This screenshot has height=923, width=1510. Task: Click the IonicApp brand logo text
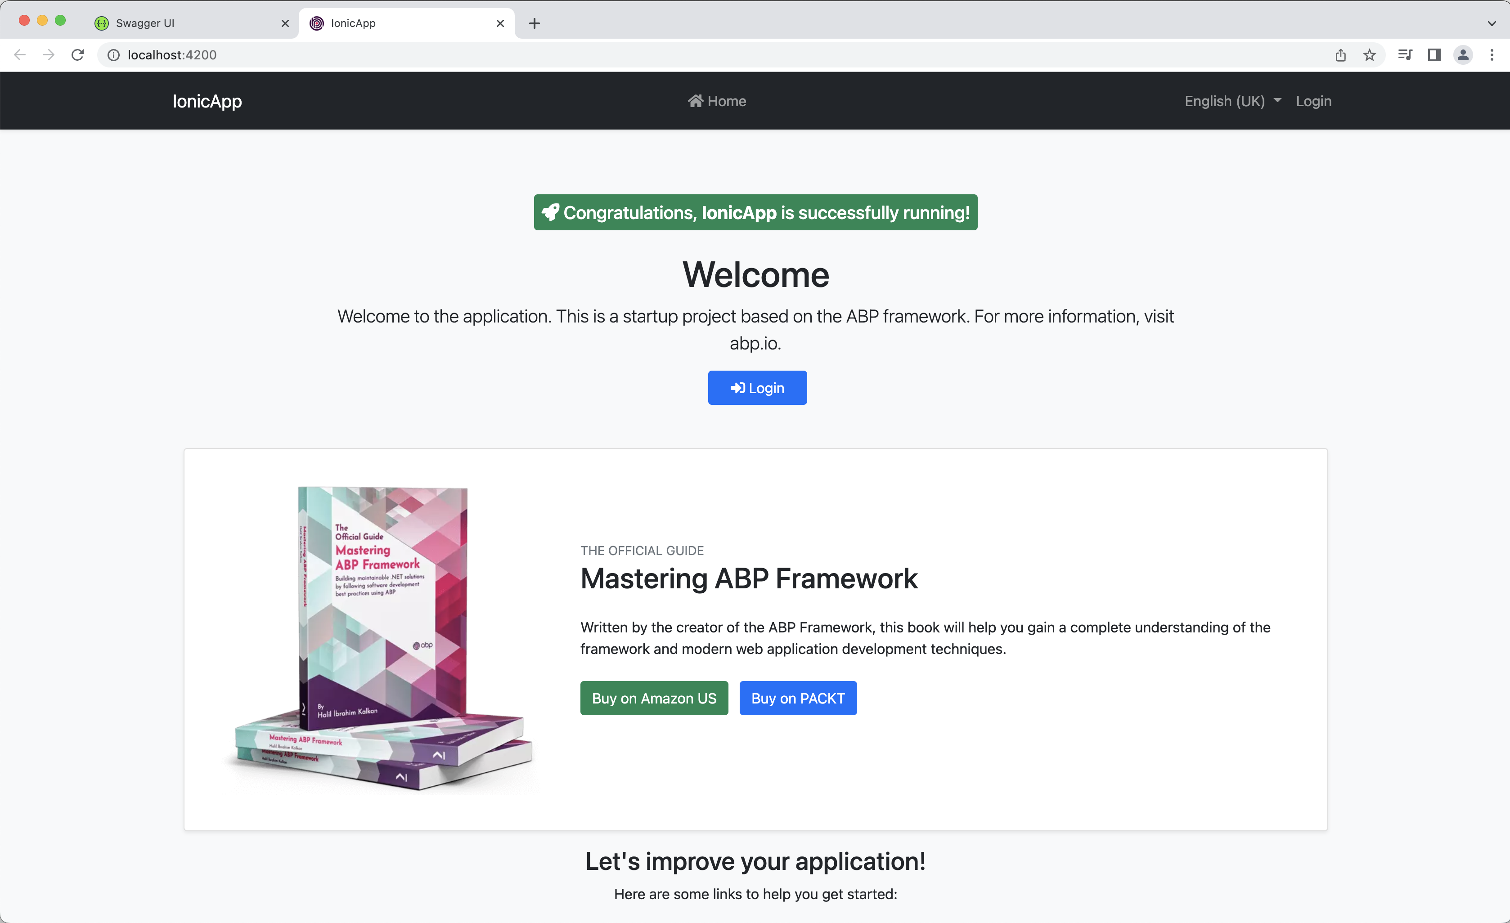(x=207, y=101)
